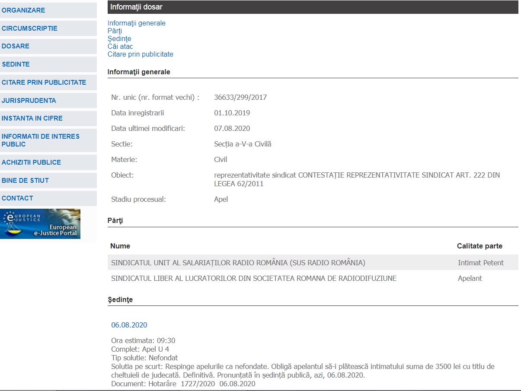The height and width of the screenshot is (391, 521).
Task: Open the ORGANIZARE menu item
Action: point(23,10)
